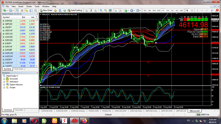Open the File menu
Screen dimensions: 221x124
(7, 6)
